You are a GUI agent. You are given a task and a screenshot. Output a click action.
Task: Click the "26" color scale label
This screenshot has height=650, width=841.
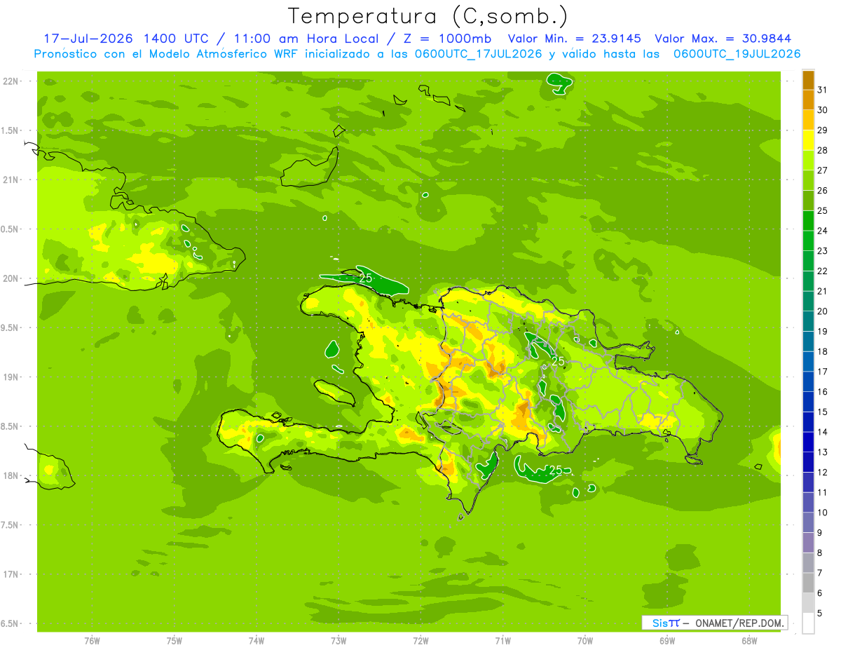coord(823,191)
